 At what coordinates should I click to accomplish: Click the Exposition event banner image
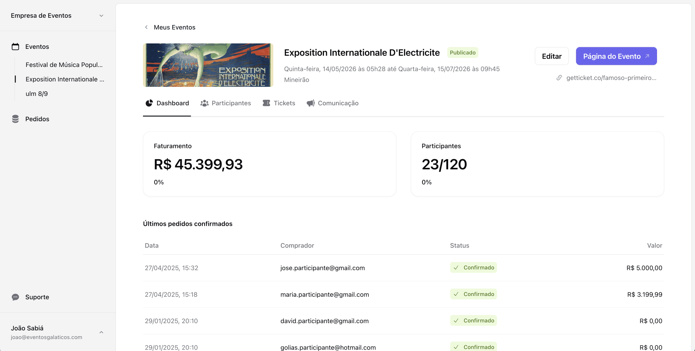(208, 65)
